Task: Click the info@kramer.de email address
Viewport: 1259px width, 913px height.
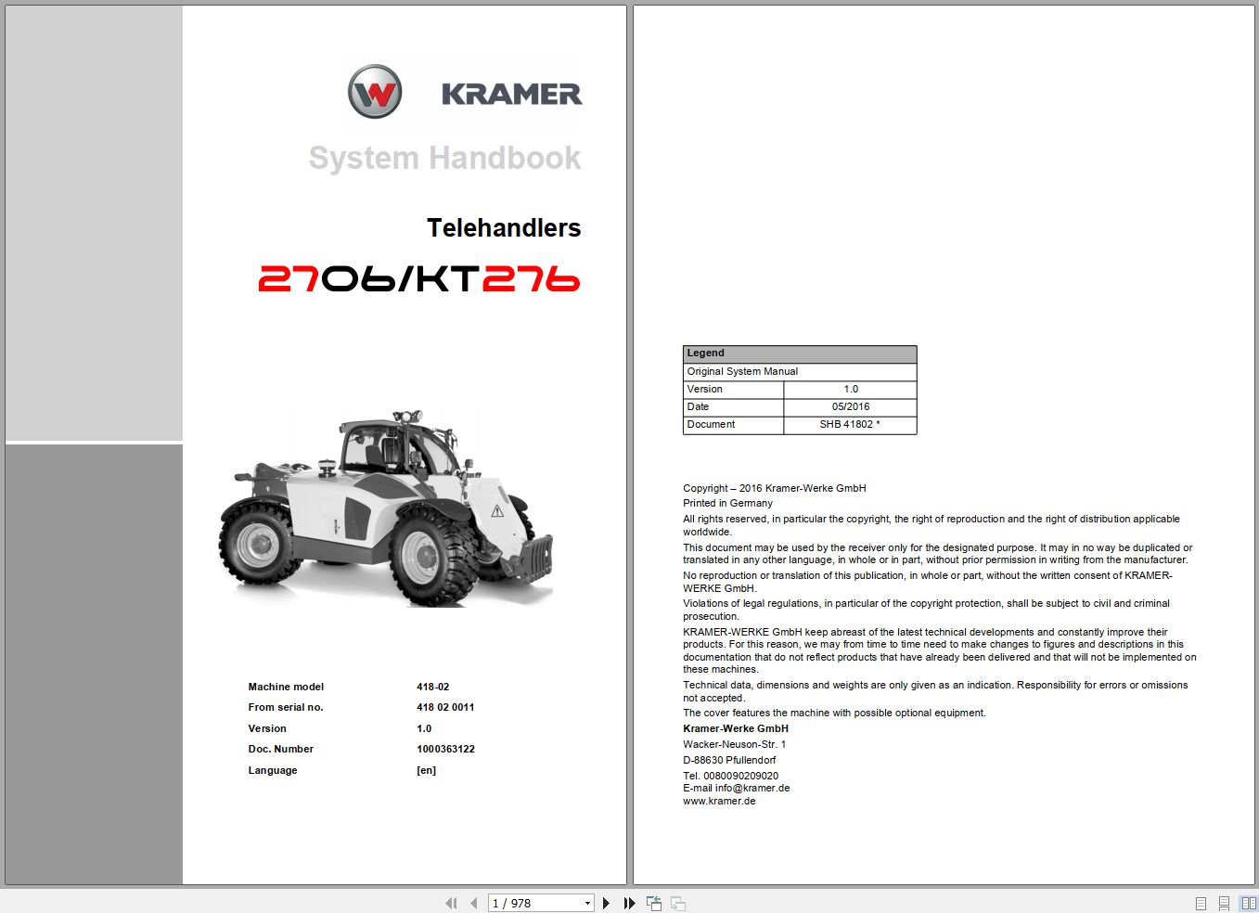Action: point(752,788)
